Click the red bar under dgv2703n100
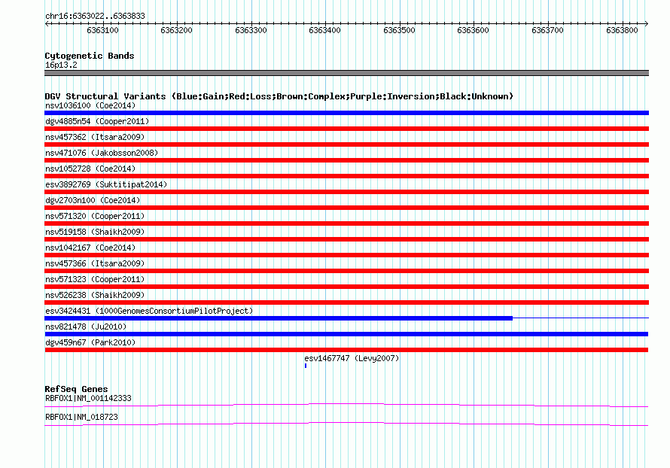This screenshot has width=670, height=468. point(346,208)
